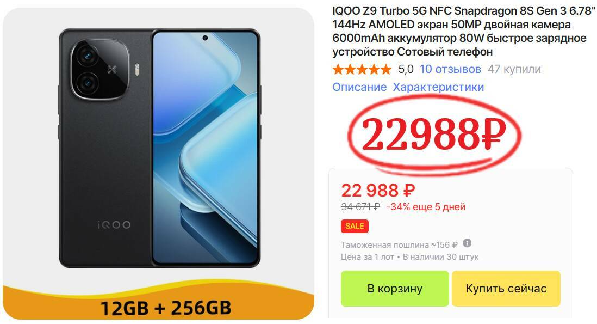Click the circled red 22988₽ price
This screenshot has height=324, width=597.
coord(434,134)
